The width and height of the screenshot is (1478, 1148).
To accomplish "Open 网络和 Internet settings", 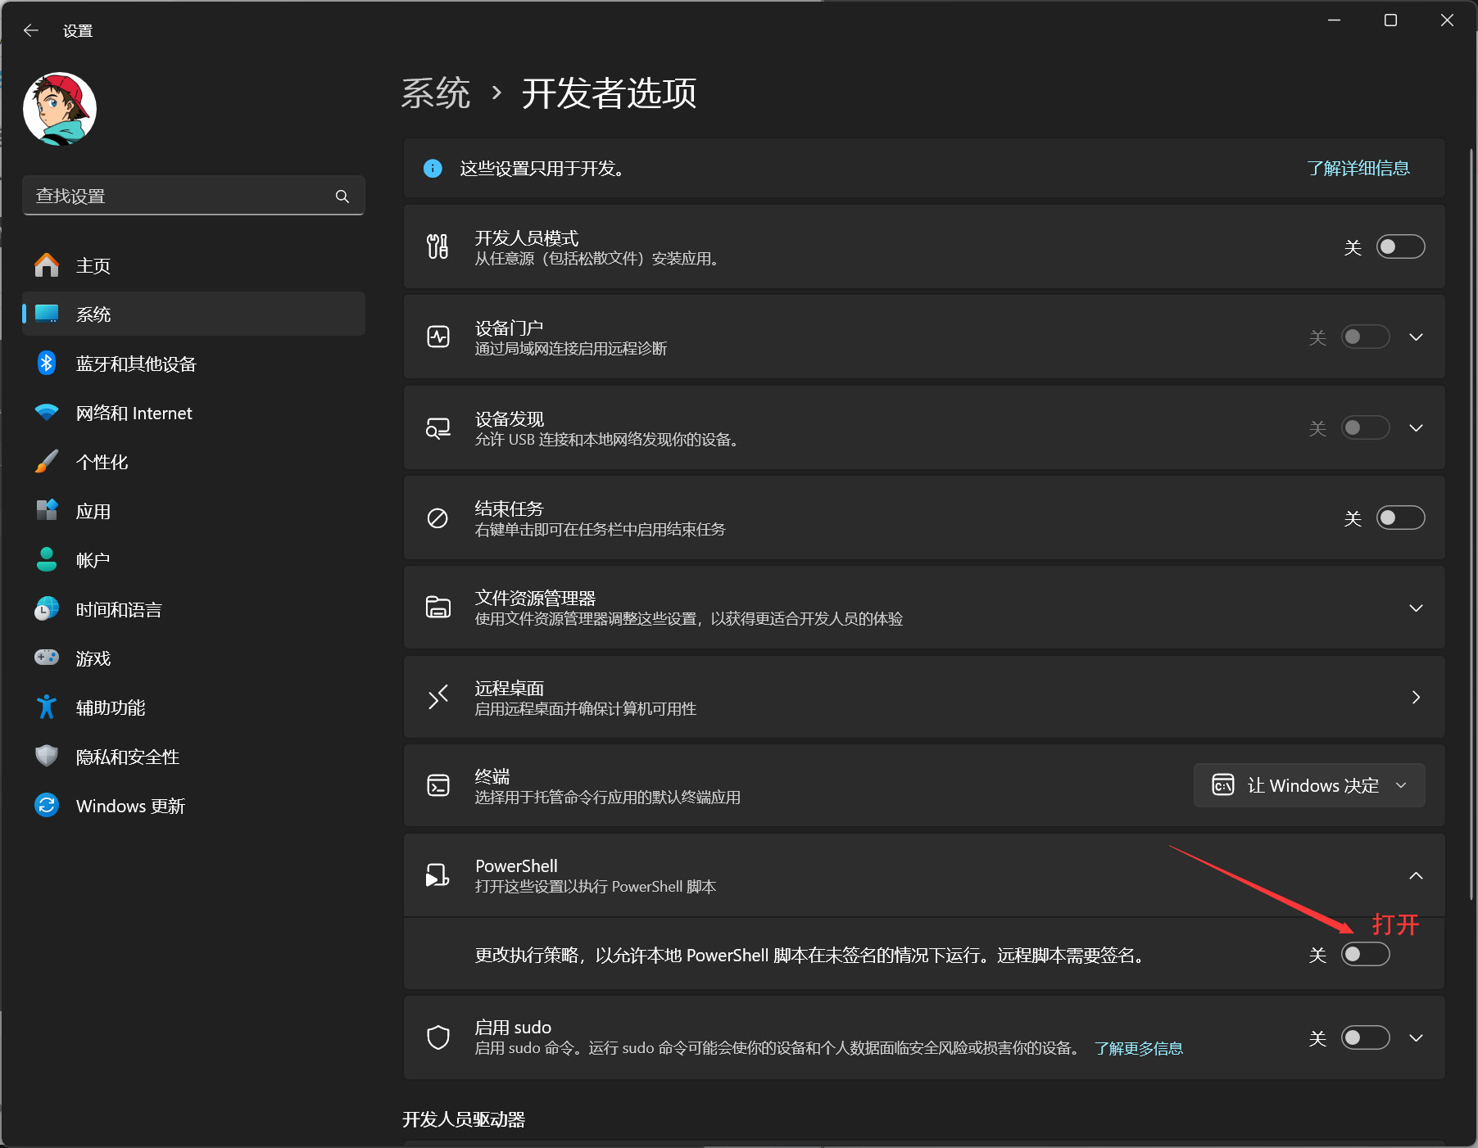I will (134, 414).
